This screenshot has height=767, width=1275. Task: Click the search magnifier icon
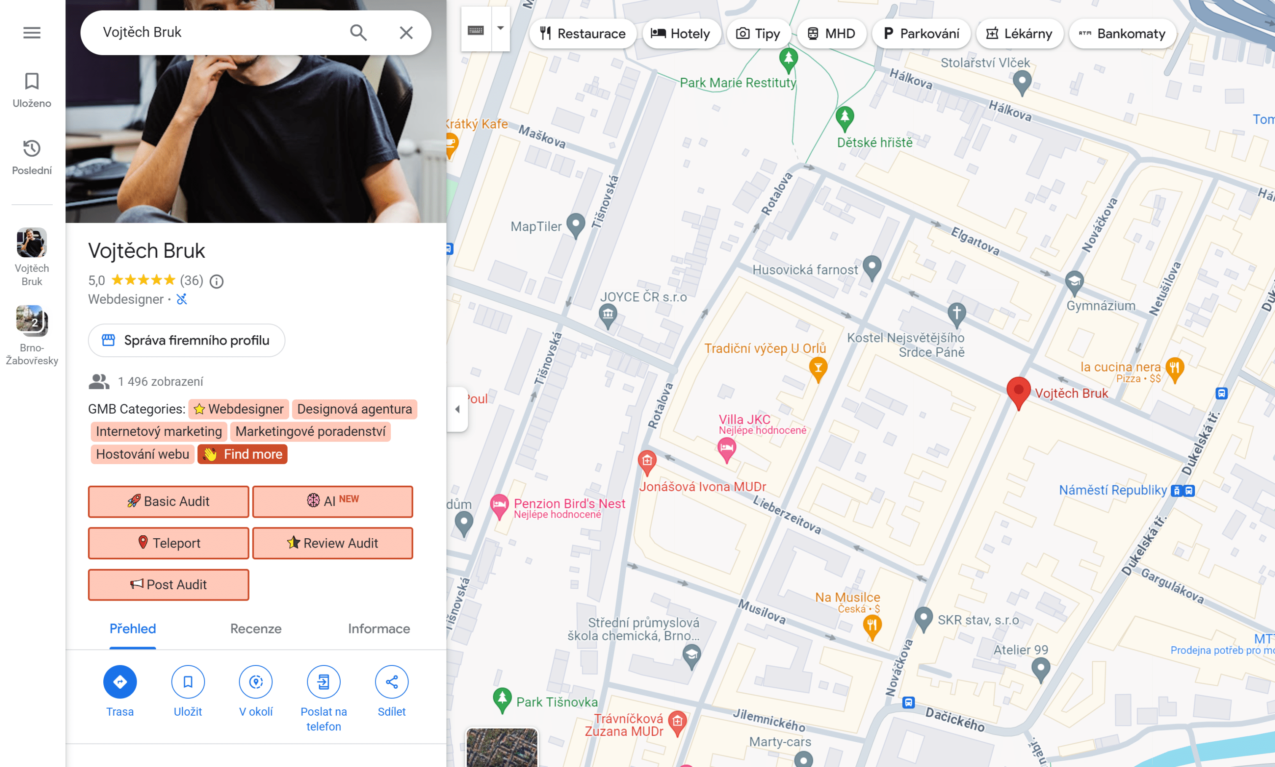tap(358, 32)
